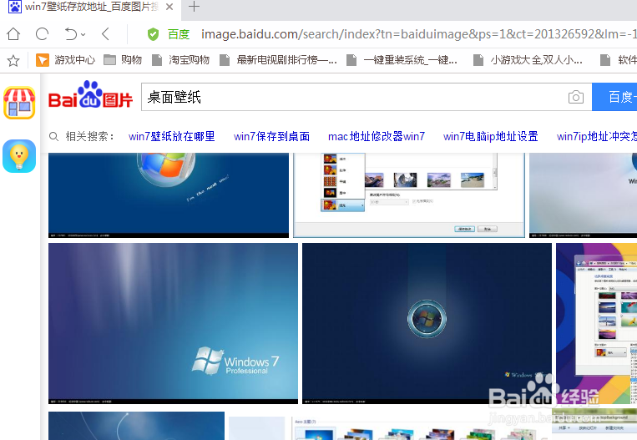Open 游戏中心 bookmark
The height and width of the screenshot is (440, 637).
[65, 60]
